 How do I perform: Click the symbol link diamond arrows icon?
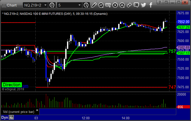coord(129,5)
